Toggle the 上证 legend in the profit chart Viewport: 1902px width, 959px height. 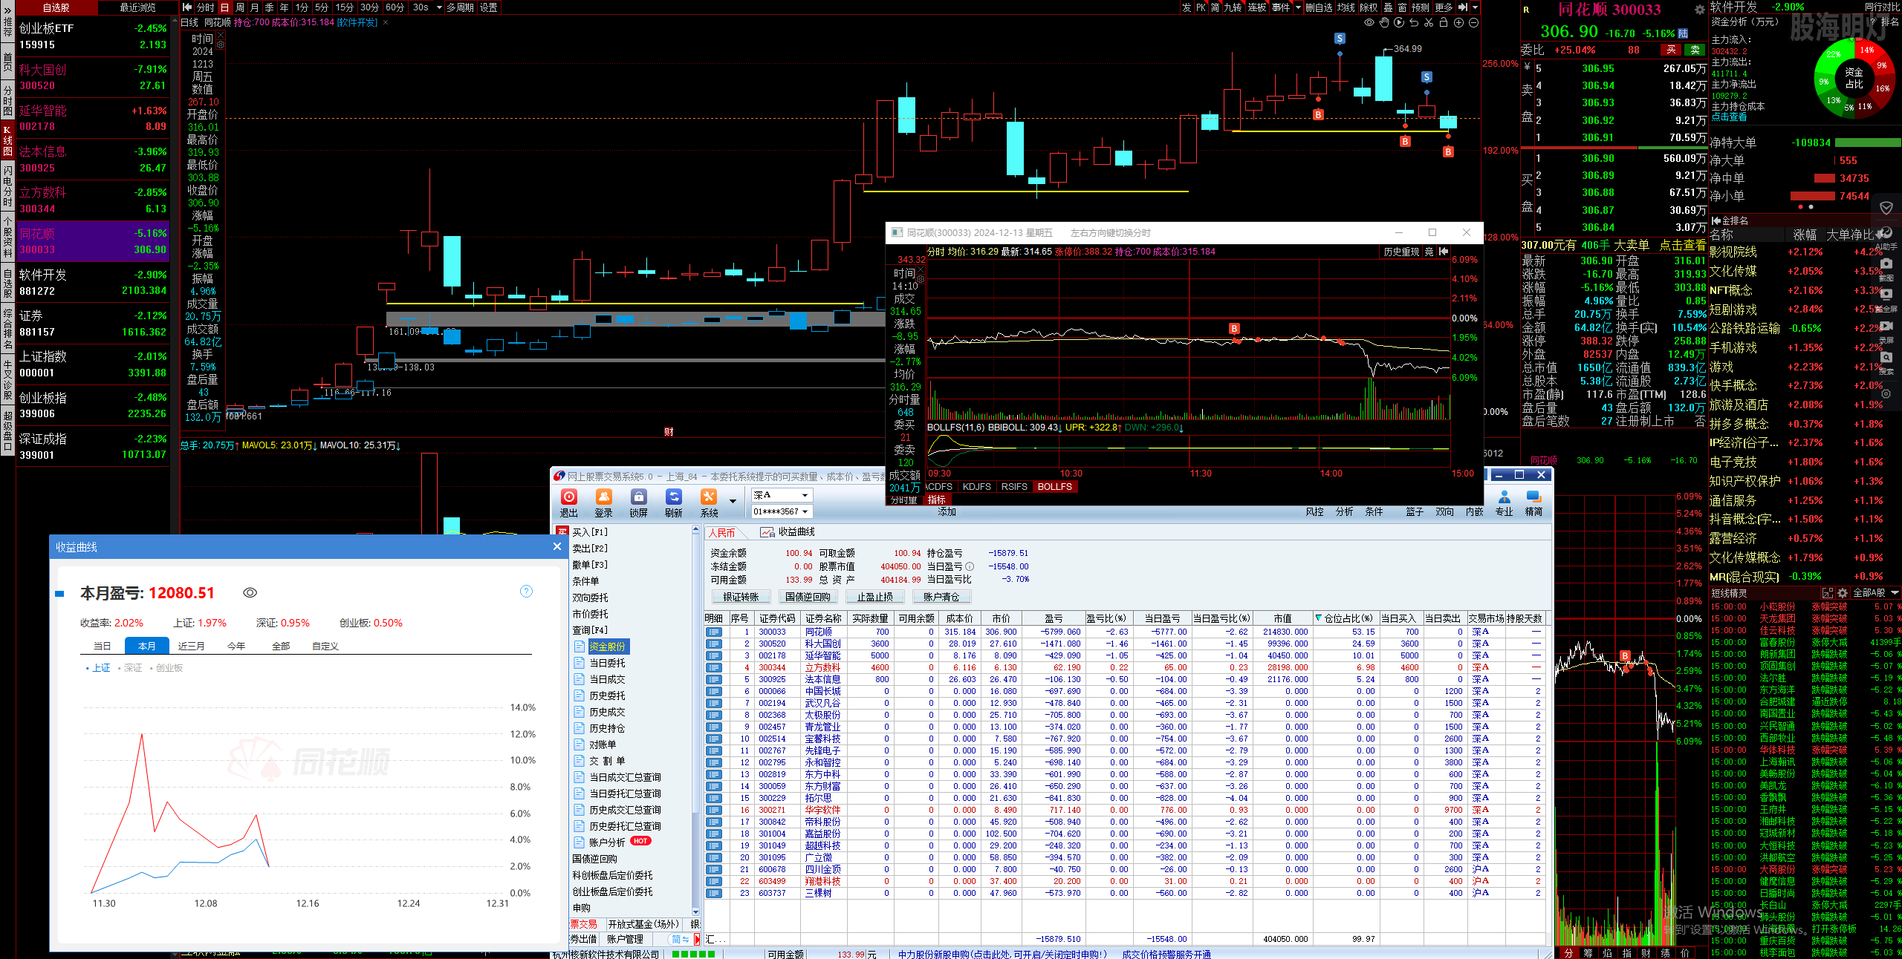click(x=98, y=668)
